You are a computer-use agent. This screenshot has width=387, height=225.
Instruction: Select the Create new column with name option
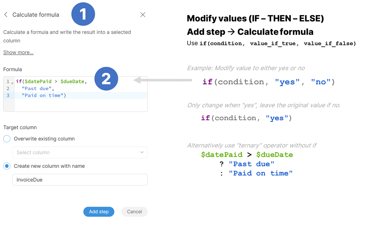pos(7,166)
